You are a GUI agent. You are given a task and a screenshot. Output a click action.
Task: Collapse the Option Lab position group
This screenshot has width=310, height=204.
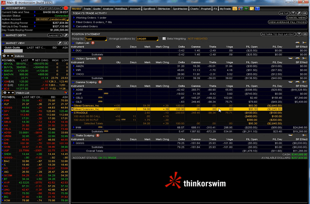[x=73, y=43]
